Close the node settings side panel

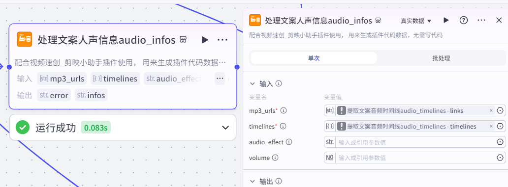click(x=499, y=20)
